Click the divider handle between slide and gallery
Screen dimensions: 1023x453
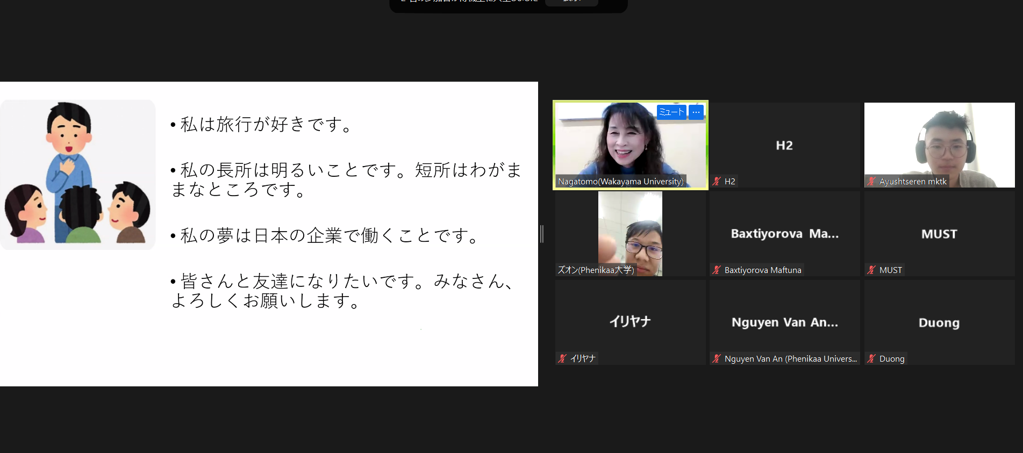click(x=542, y=234)
